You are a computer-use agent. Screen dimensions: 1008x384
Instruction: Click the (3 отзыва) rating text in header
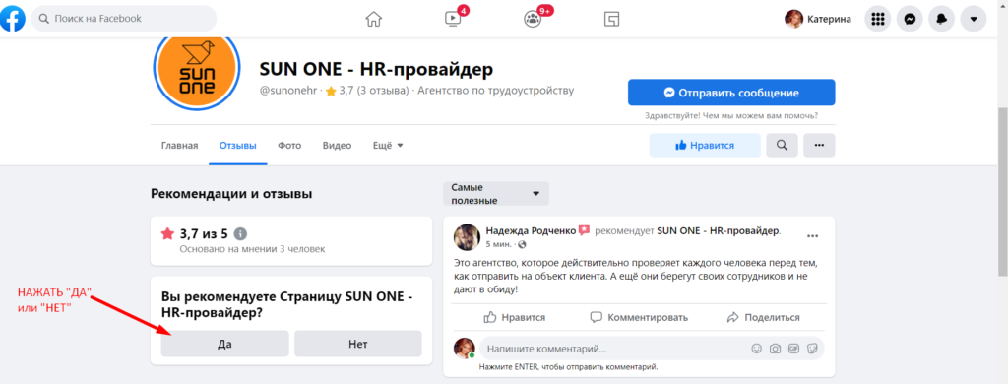[383, 91]
